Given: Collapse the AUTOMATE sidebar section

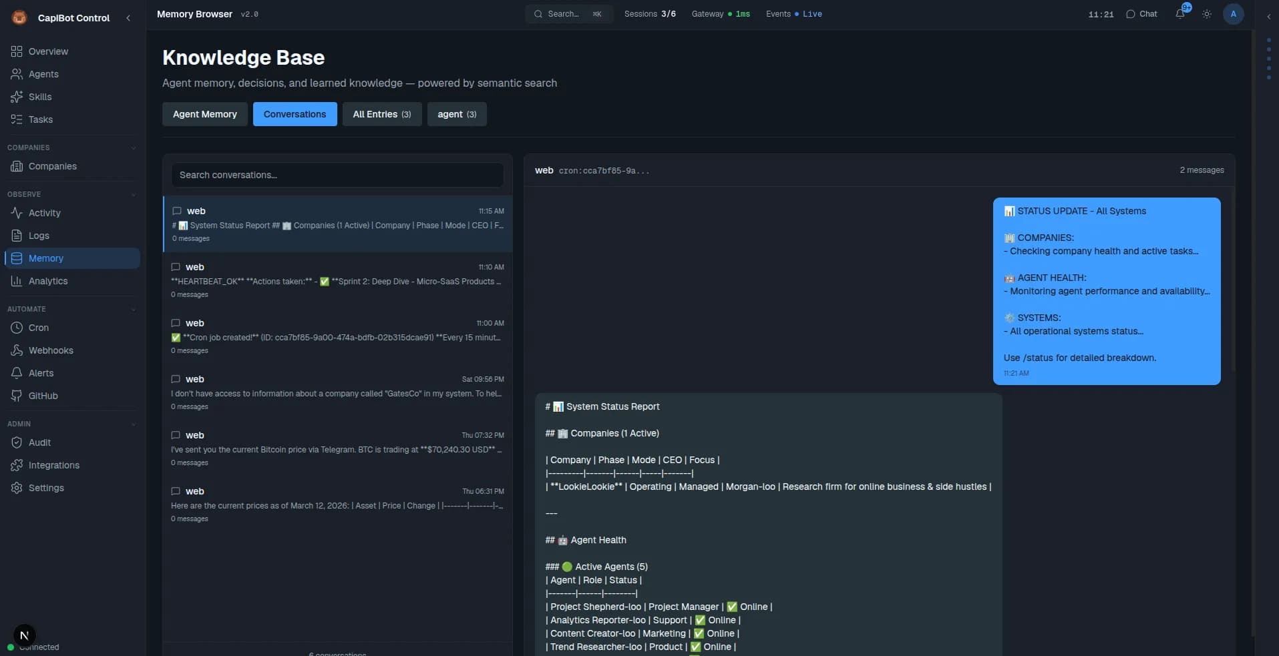Looking at the screenshot, I should [134, 309].
